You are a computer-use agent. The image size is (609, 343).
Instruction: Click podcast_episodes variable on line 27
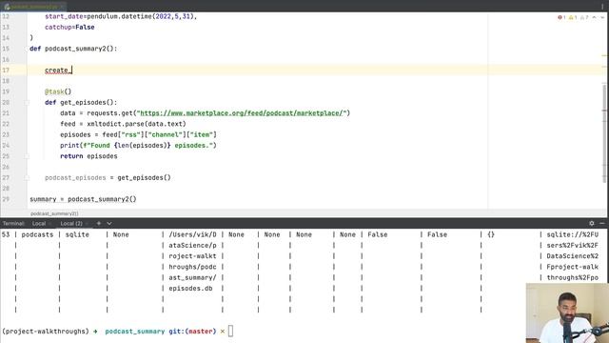coord(75,178)
